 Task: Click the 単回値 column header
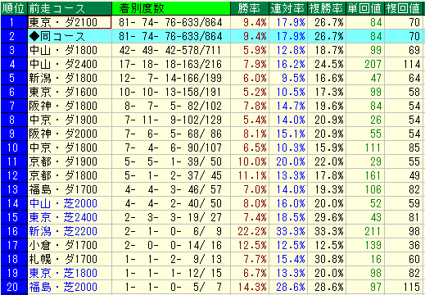(x=365, y=8)
